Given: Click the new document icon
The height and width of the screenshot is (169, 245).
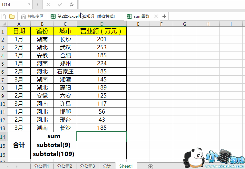Looking at the screenshot, I should [x=4, y=16].
